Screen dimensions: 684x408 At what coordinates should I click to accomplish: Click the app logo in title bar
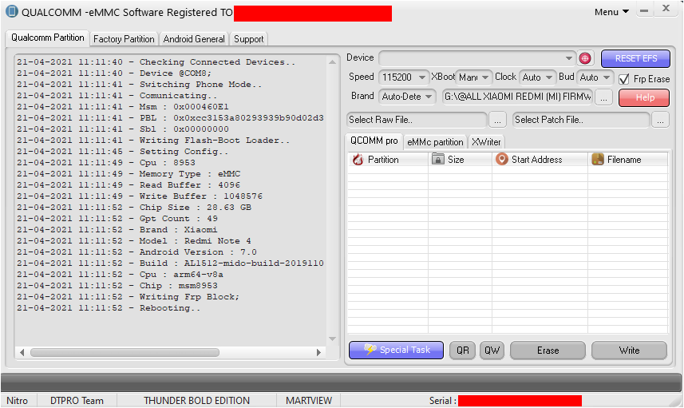point(11,11)
